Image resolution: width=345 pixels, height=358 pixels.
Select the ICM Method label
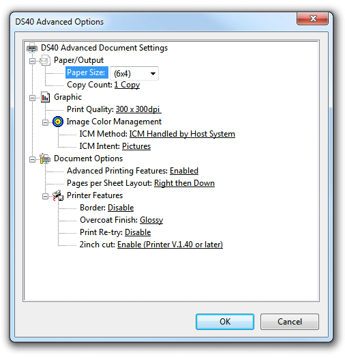point(103,134)
